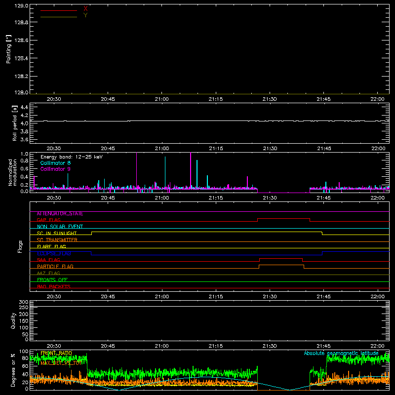The height and width of the screenshot is (395, 395).
Task: Click the orange PARTICLE_FLAG label
Action: (55, 266)
